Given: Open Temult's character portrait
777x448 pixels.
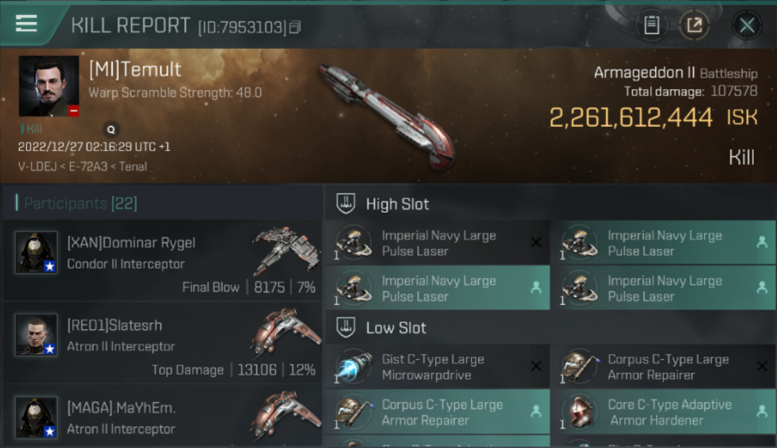Looking at the screenshot, I should [x=49, y=86].
